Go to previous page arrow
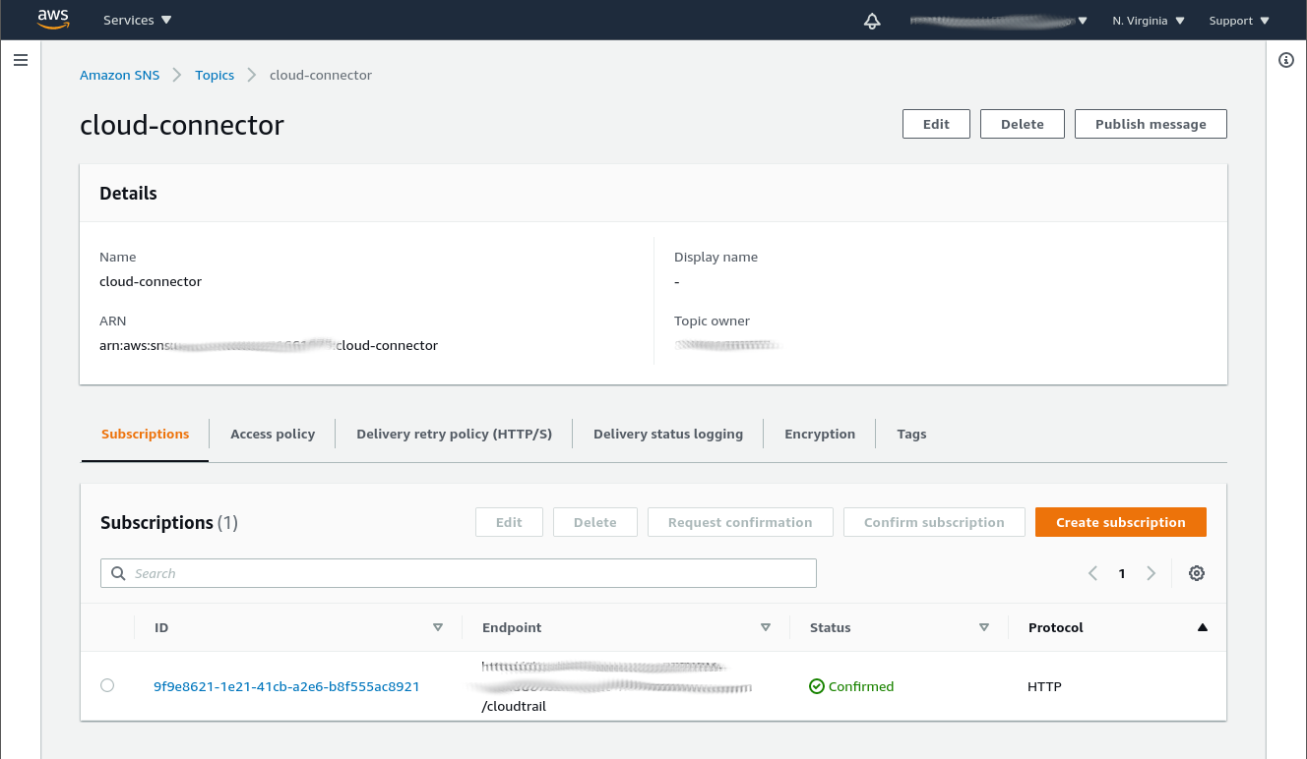 [x=1092, y=573]
